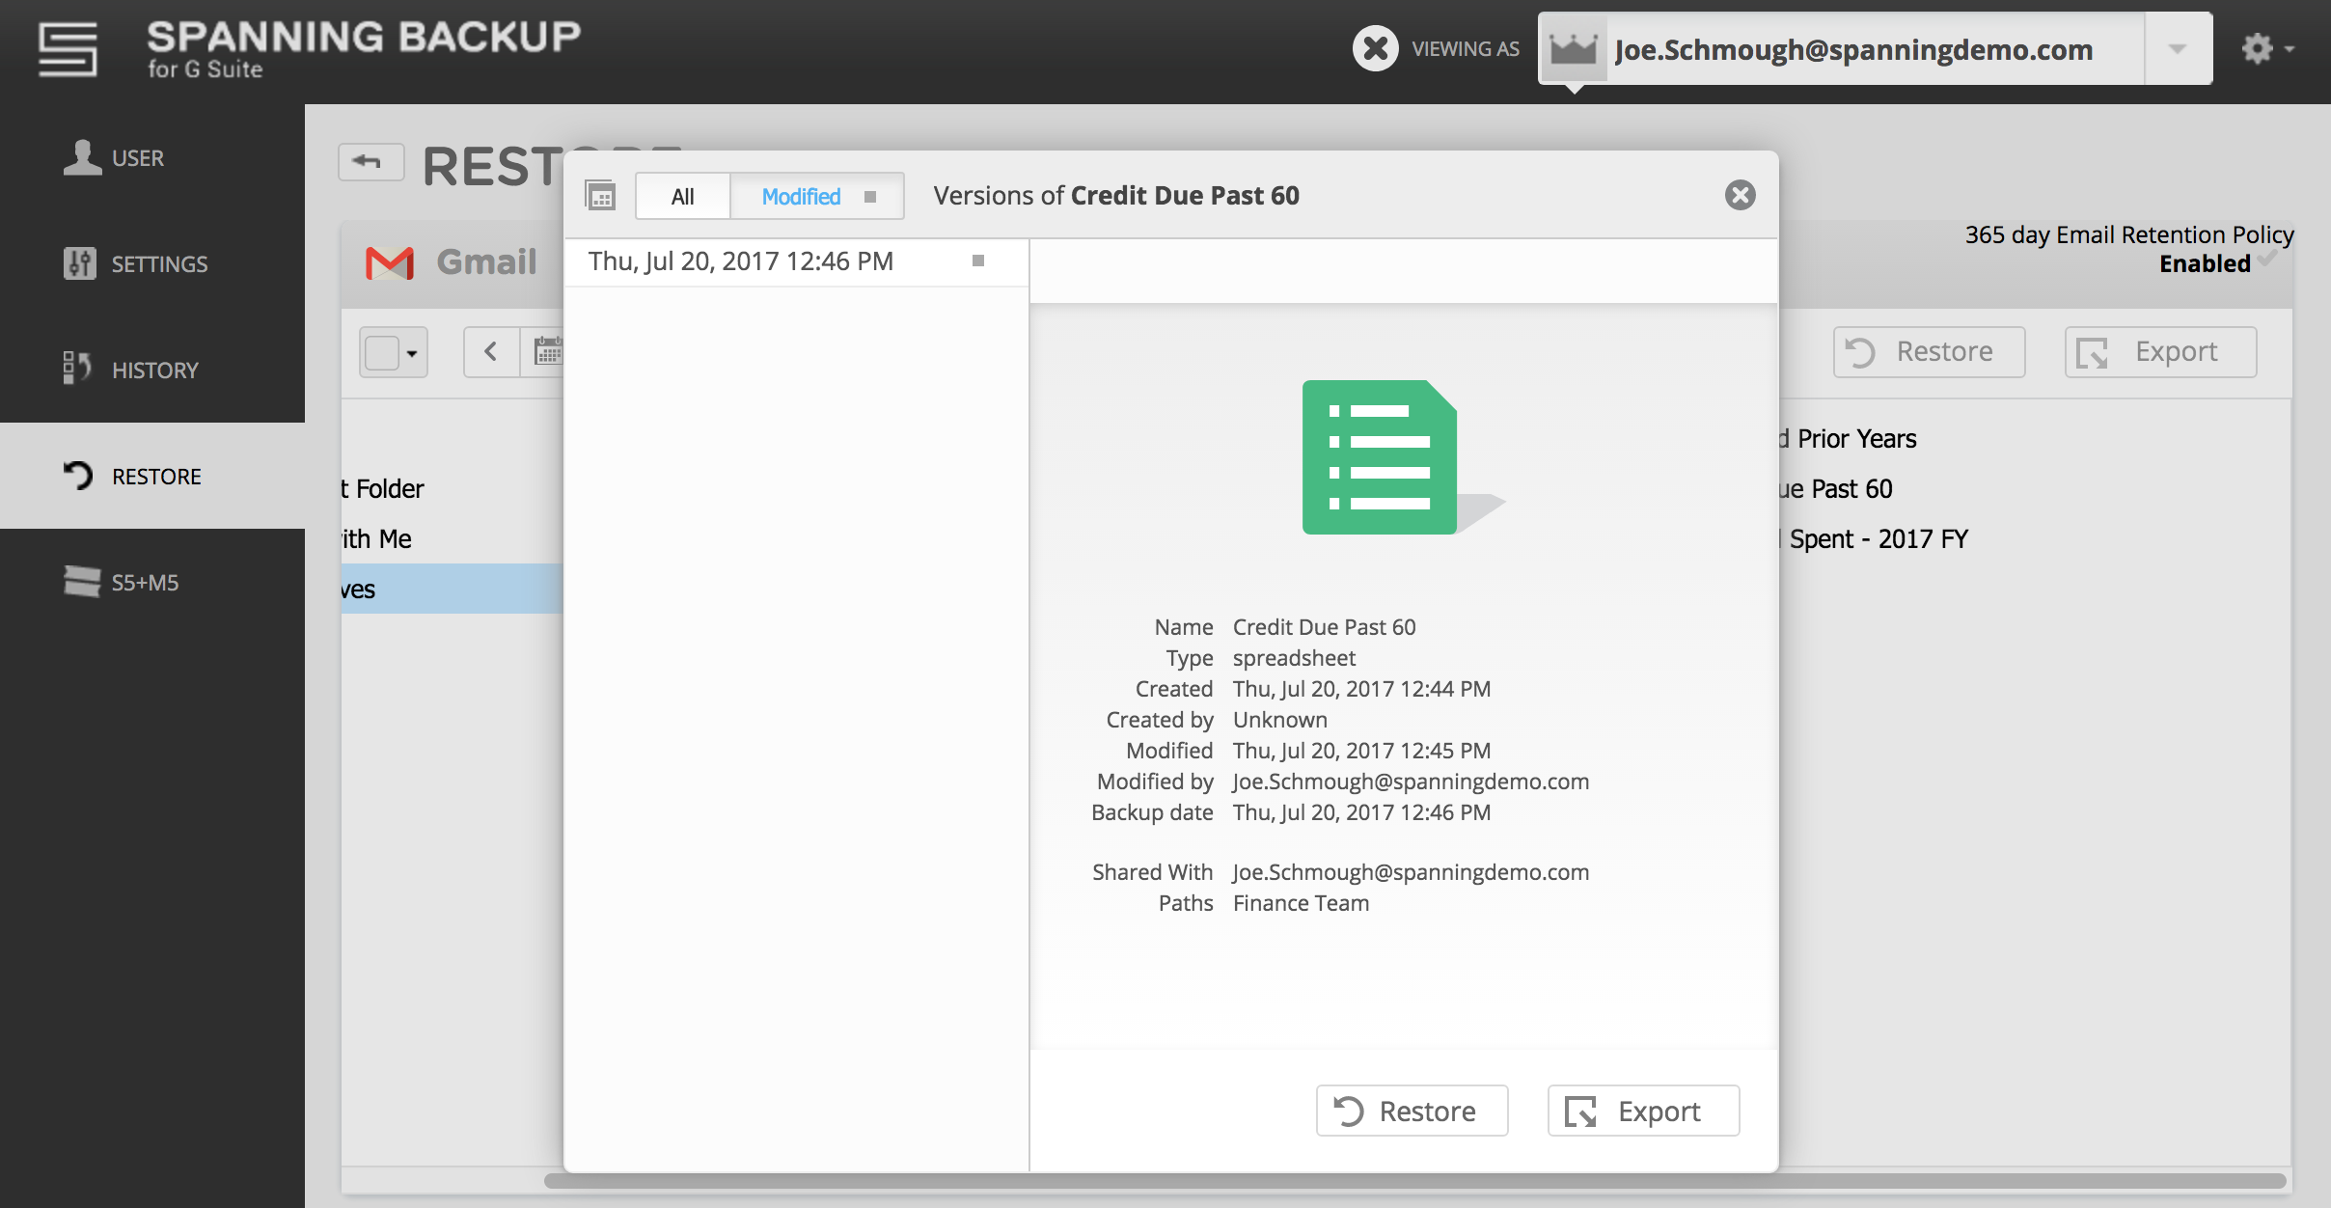Click the back arrow button beside RESTORE heading
This screenshot has height=1208, width=2331.
[x=370, y=161]
